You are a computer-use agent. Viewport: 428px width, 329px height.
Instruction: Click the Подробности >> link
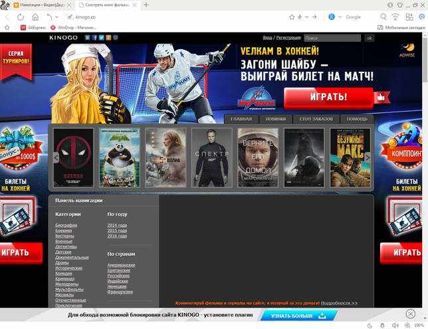tap(340, 303)
